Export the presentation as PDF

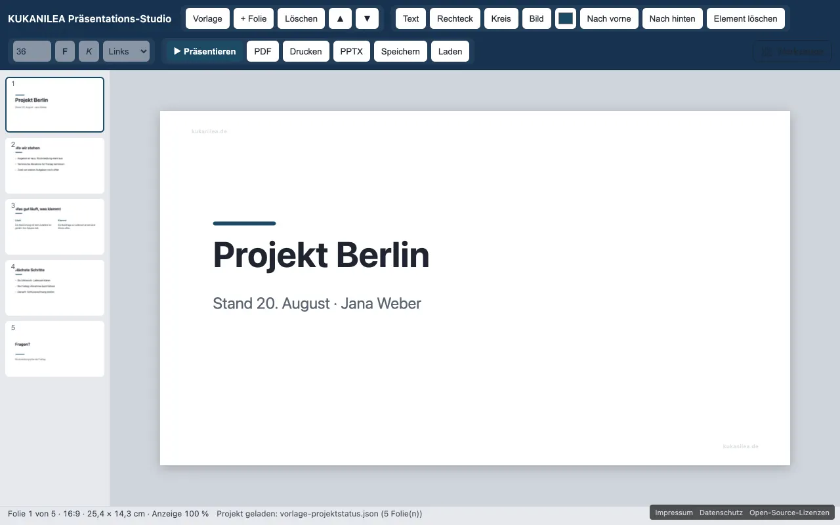262,51
